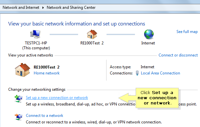This screenshot has width=200, height=127.
Task: Expand the breadcrumb arrow after Network and Internet
Action: click(x=43, y=8)
